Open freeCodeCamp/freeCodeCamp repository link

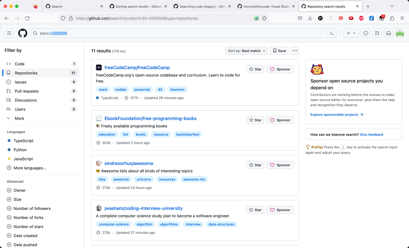point(137,67)
